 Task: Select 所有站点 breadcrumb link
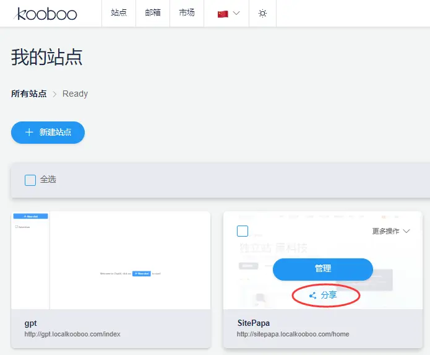click(x=28, y=94)
